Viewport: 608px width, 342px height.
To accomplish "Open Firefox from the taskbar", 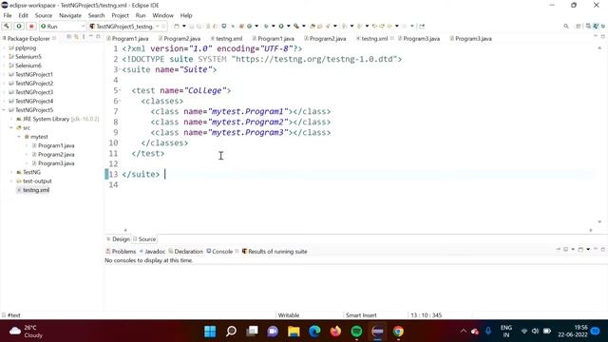I will pos(335,332).
